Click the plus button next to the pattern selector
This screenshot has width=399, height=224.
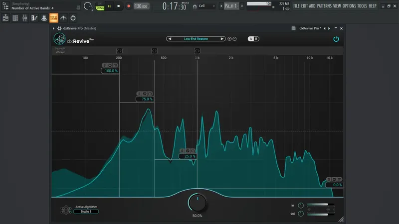(242, 6)
